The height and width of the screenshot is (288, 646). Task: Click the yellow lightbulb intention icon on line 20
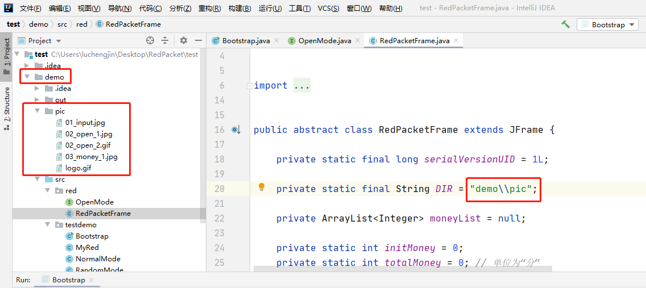(261, 187)
